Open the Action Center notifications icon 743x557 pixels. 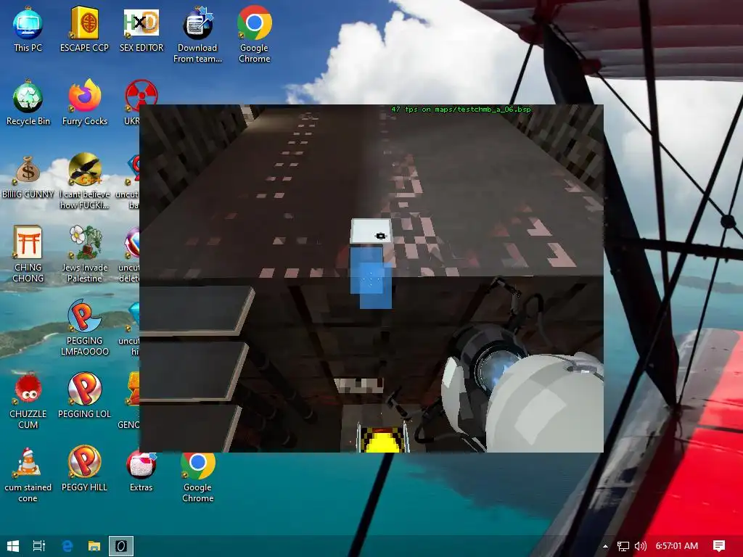pyautogui.click(x=719, y=546)
